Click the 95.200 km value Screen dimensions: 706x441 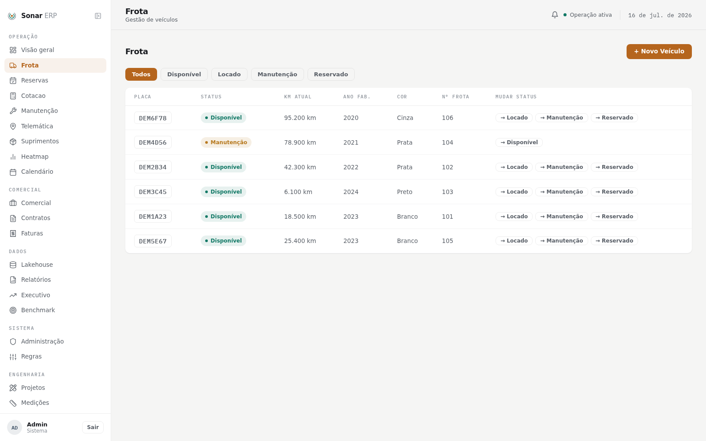click(300, 118)
